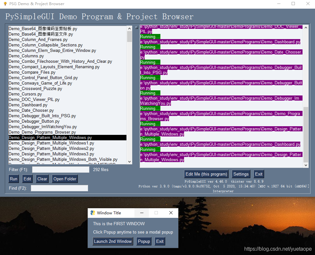Select Demo_Debugger_ImWatchingYou.py in file list
This screenshot has width=315, height=255.
pos(68,127)
